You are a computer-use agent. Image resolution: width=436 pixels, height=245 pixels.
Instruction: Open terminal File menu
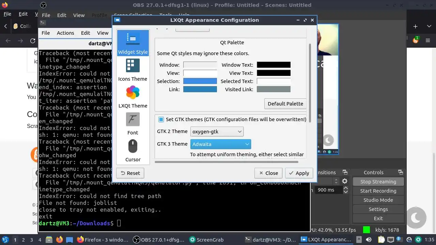tap(46, 33)
